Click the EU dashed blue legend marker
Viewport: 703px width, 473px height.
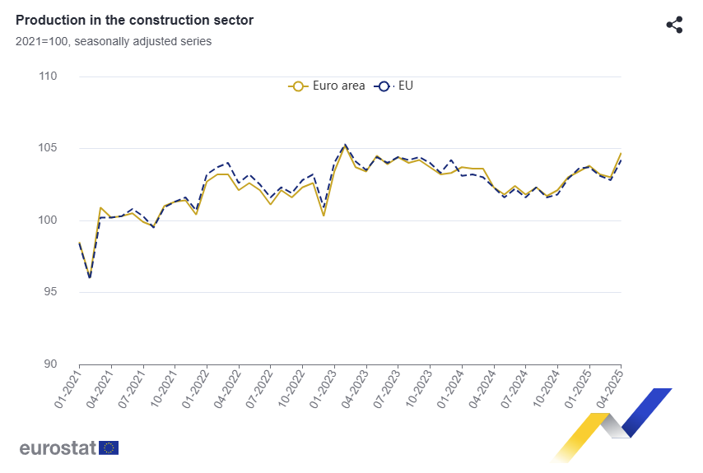[383, 86]
